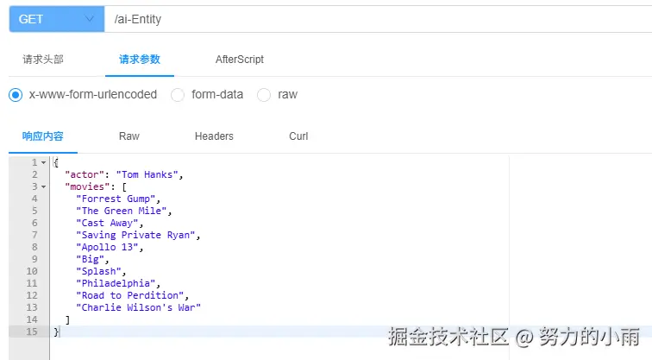Image resolution: width=652 pixels, height=360 pixels.
Task: Click the "Splash" entry
Action: pos(98,271)
